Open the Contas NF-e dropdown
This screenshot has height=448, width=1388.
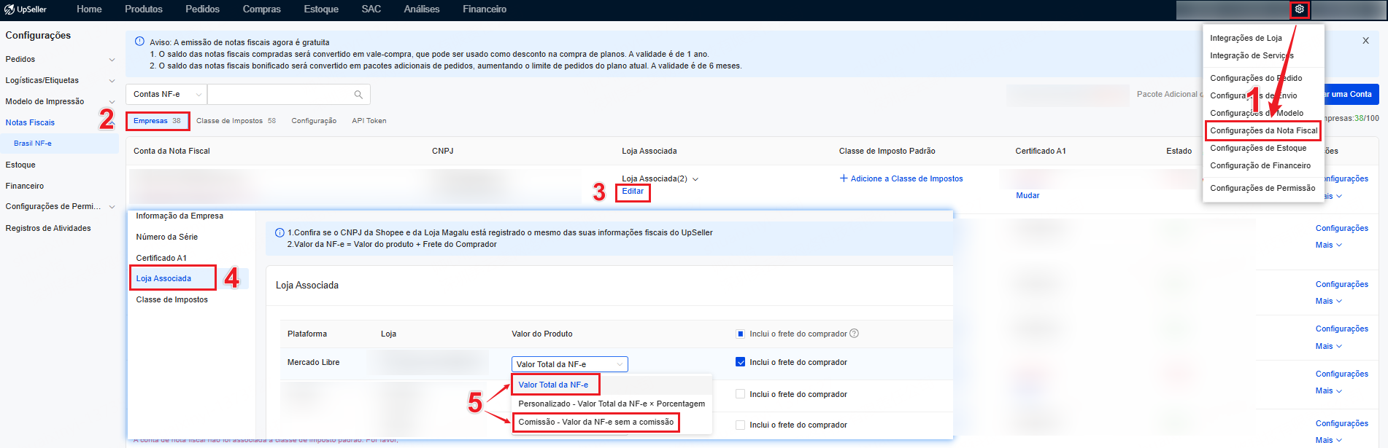click(166, 95)
